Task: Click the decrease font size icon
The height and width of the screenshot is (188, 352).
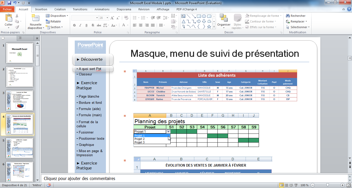Action: [118, 18]
